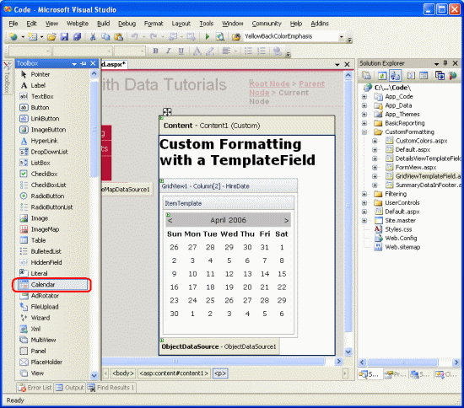Open the YellowBackColorEmphasis combo box dropdown
This screenshot has width=464, height=408.
(341, 36)
